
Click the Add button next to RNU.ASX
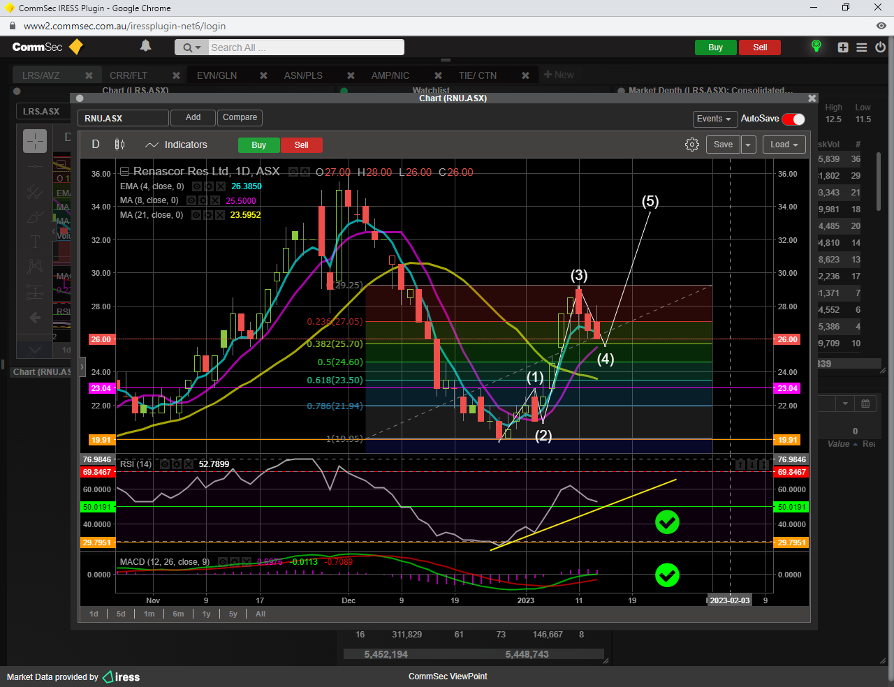pyautogui.click(x=193, y=117)
